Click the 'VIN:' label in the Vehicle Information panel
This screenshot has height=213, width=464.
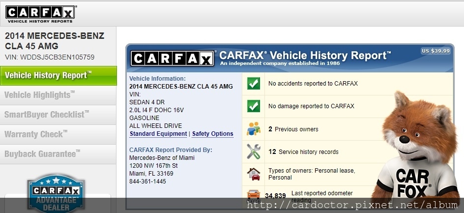click(x=135, y=94)
